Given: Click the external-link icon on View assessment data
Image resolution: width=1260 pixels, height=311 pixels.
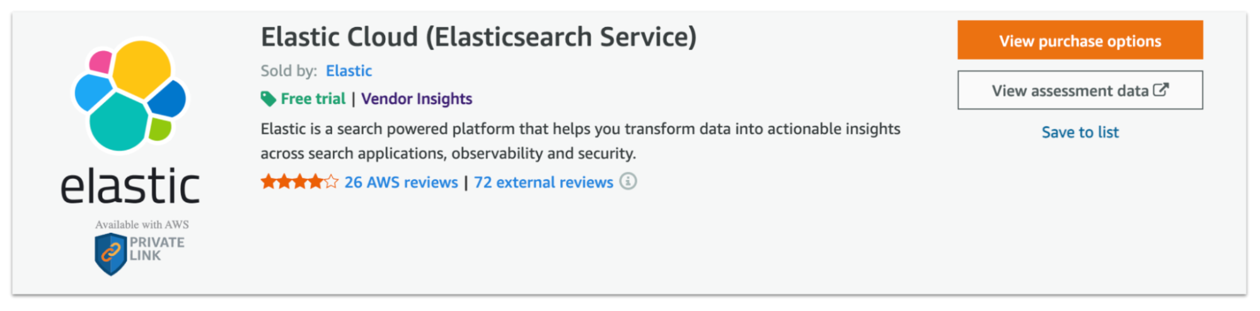Looking at the screenshot, I should (1160, 90).
